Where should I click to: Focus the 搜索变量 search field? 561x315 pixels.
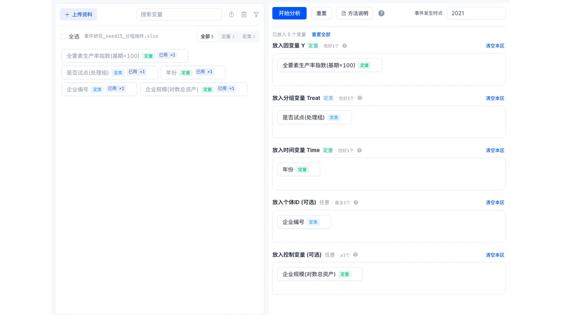179,14
